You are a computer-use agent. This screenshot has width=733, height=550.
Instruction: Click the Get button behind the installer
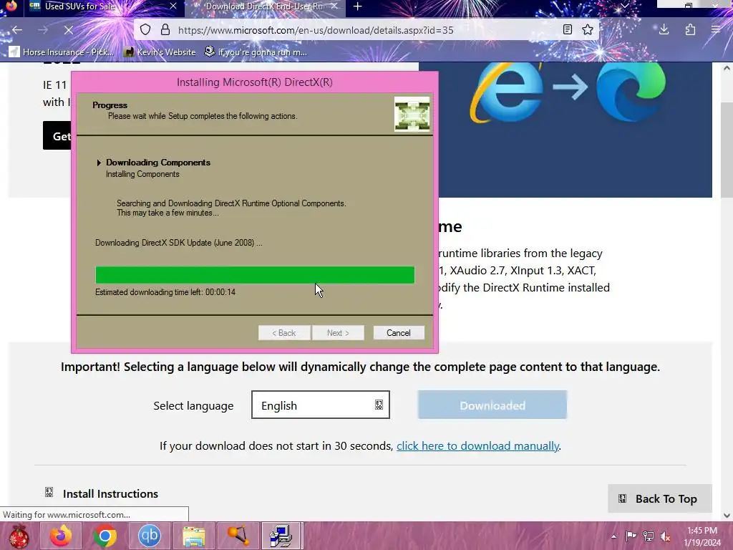tap(57, 135)
